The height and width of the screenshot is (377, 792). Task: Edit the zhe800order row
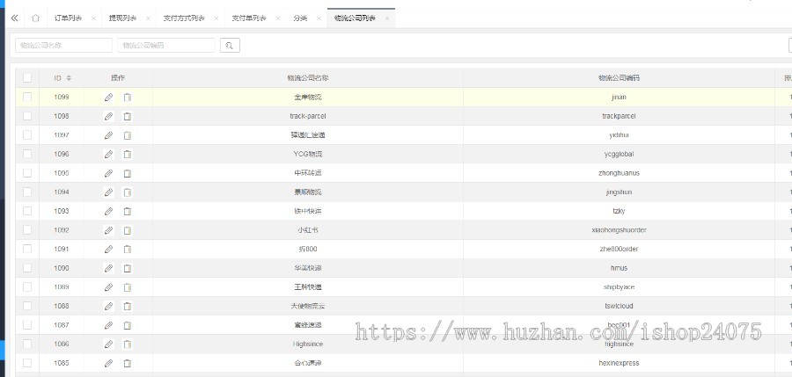(108, 250)
